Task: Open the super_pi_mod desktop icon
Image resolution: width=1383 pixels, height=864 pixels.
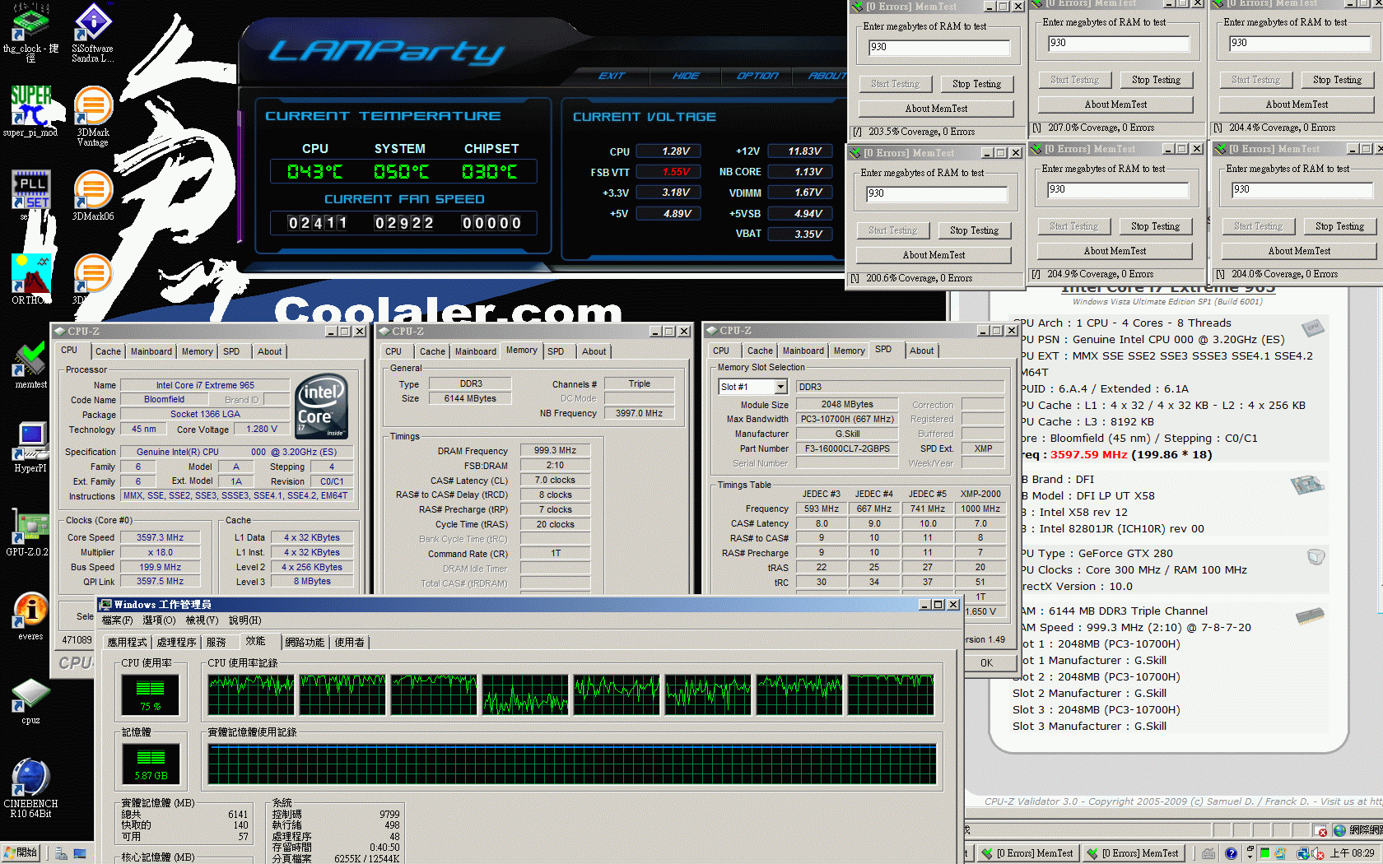Action: (x=30, y=111)
